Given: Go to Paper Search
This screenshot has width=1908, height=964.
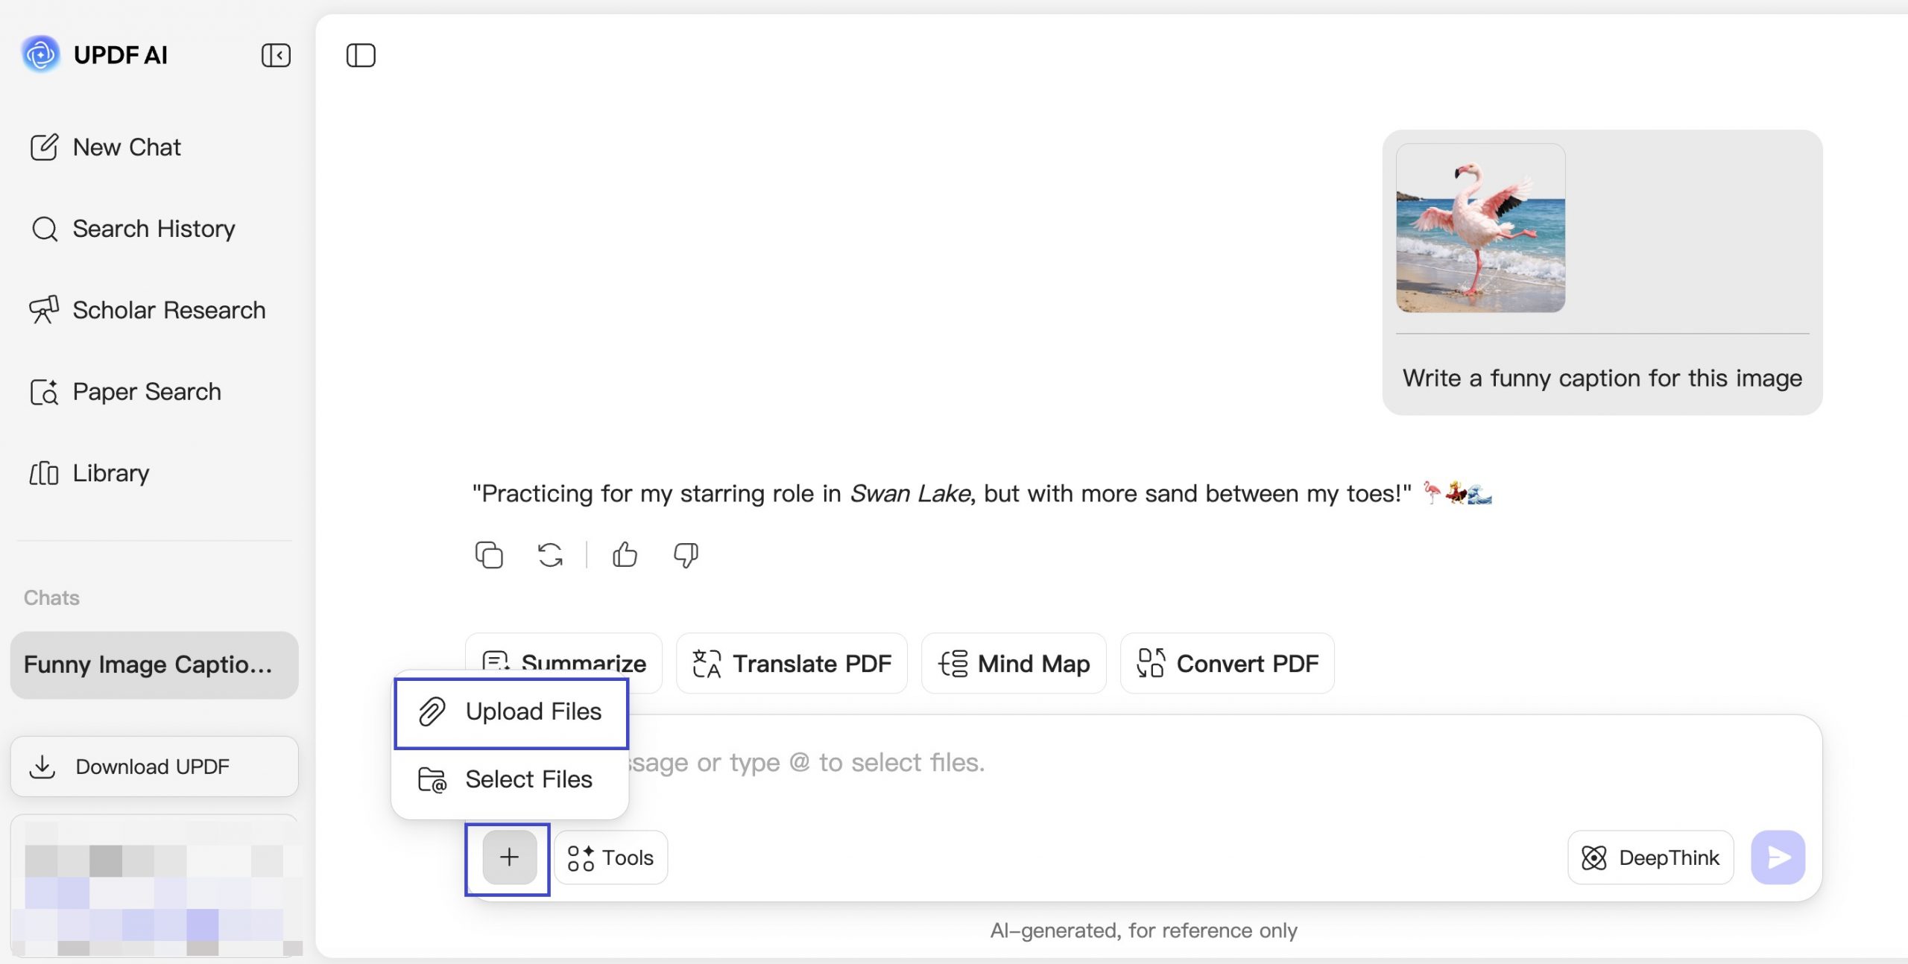Looking at the screenshot, I should (x=125, y=392).
